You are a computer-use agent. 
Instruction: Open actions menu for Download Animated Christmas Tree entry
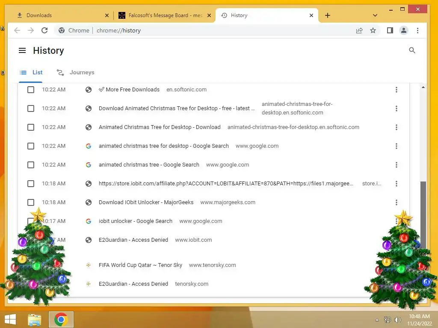(x=396, y=108)
